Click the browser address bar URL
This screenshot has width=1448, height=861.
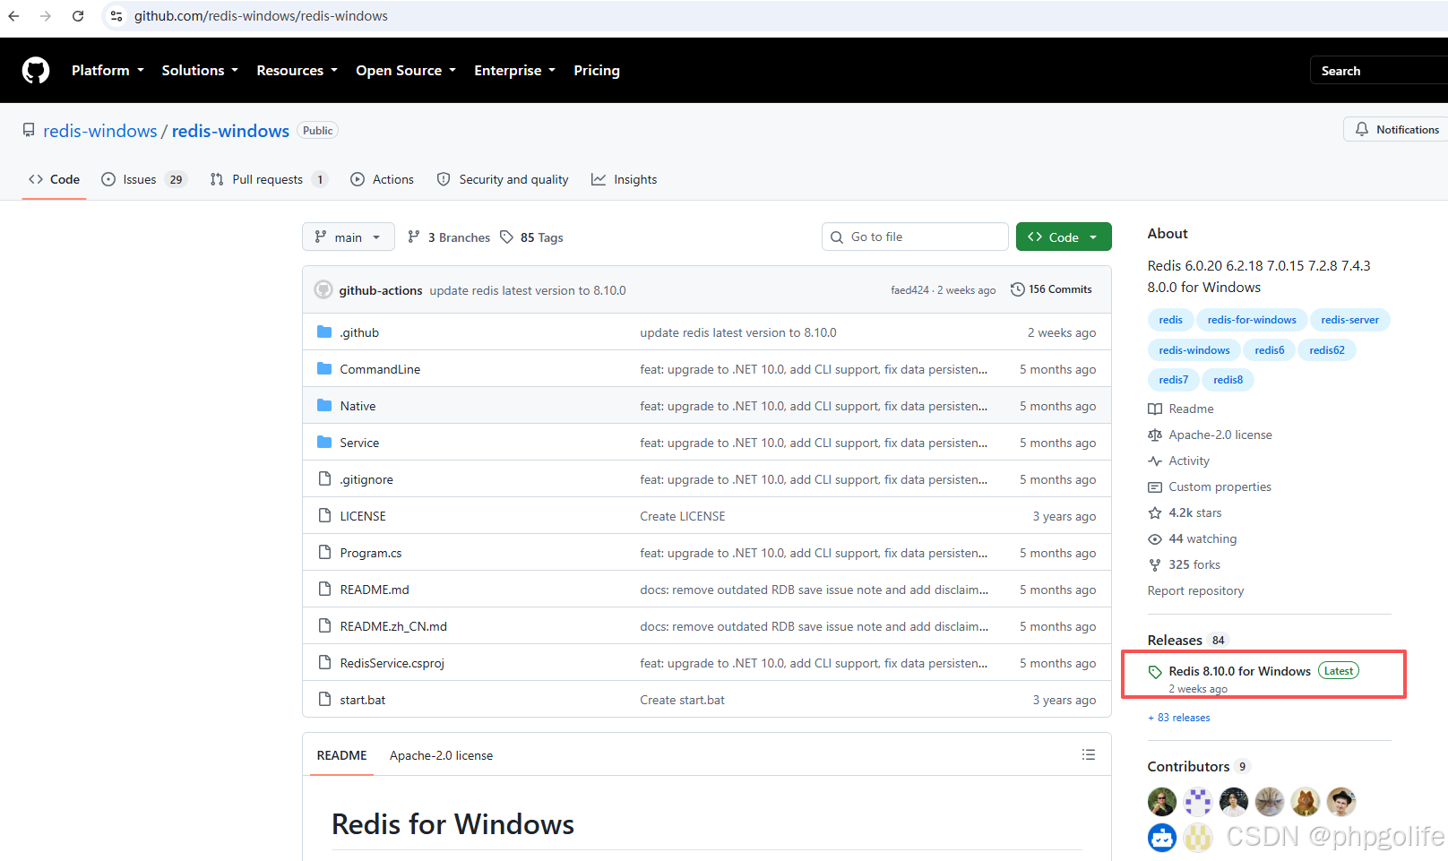[x=261, y=16]
